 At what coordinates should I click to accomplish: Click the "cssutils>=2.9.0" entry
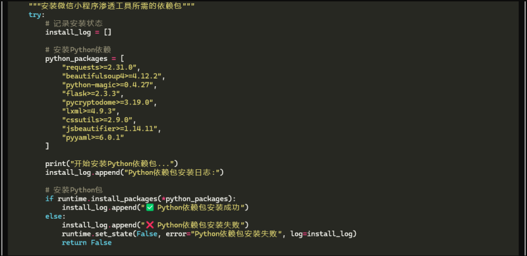coord(97,120)
